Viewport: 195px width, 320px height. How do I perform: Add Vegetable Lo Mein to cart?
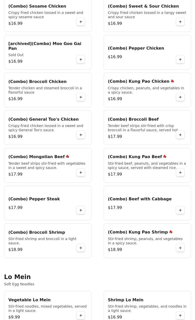tap(81, 315)
